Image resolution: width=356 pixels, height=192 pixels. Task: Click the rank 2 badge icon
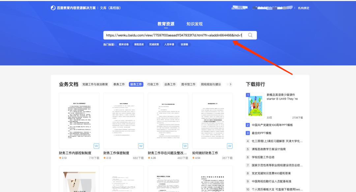248,125
